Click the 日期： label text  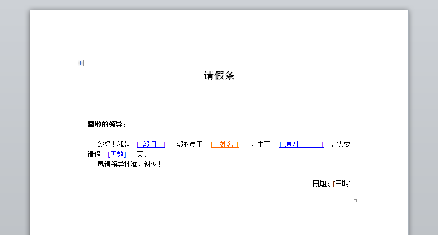point(321,184)
